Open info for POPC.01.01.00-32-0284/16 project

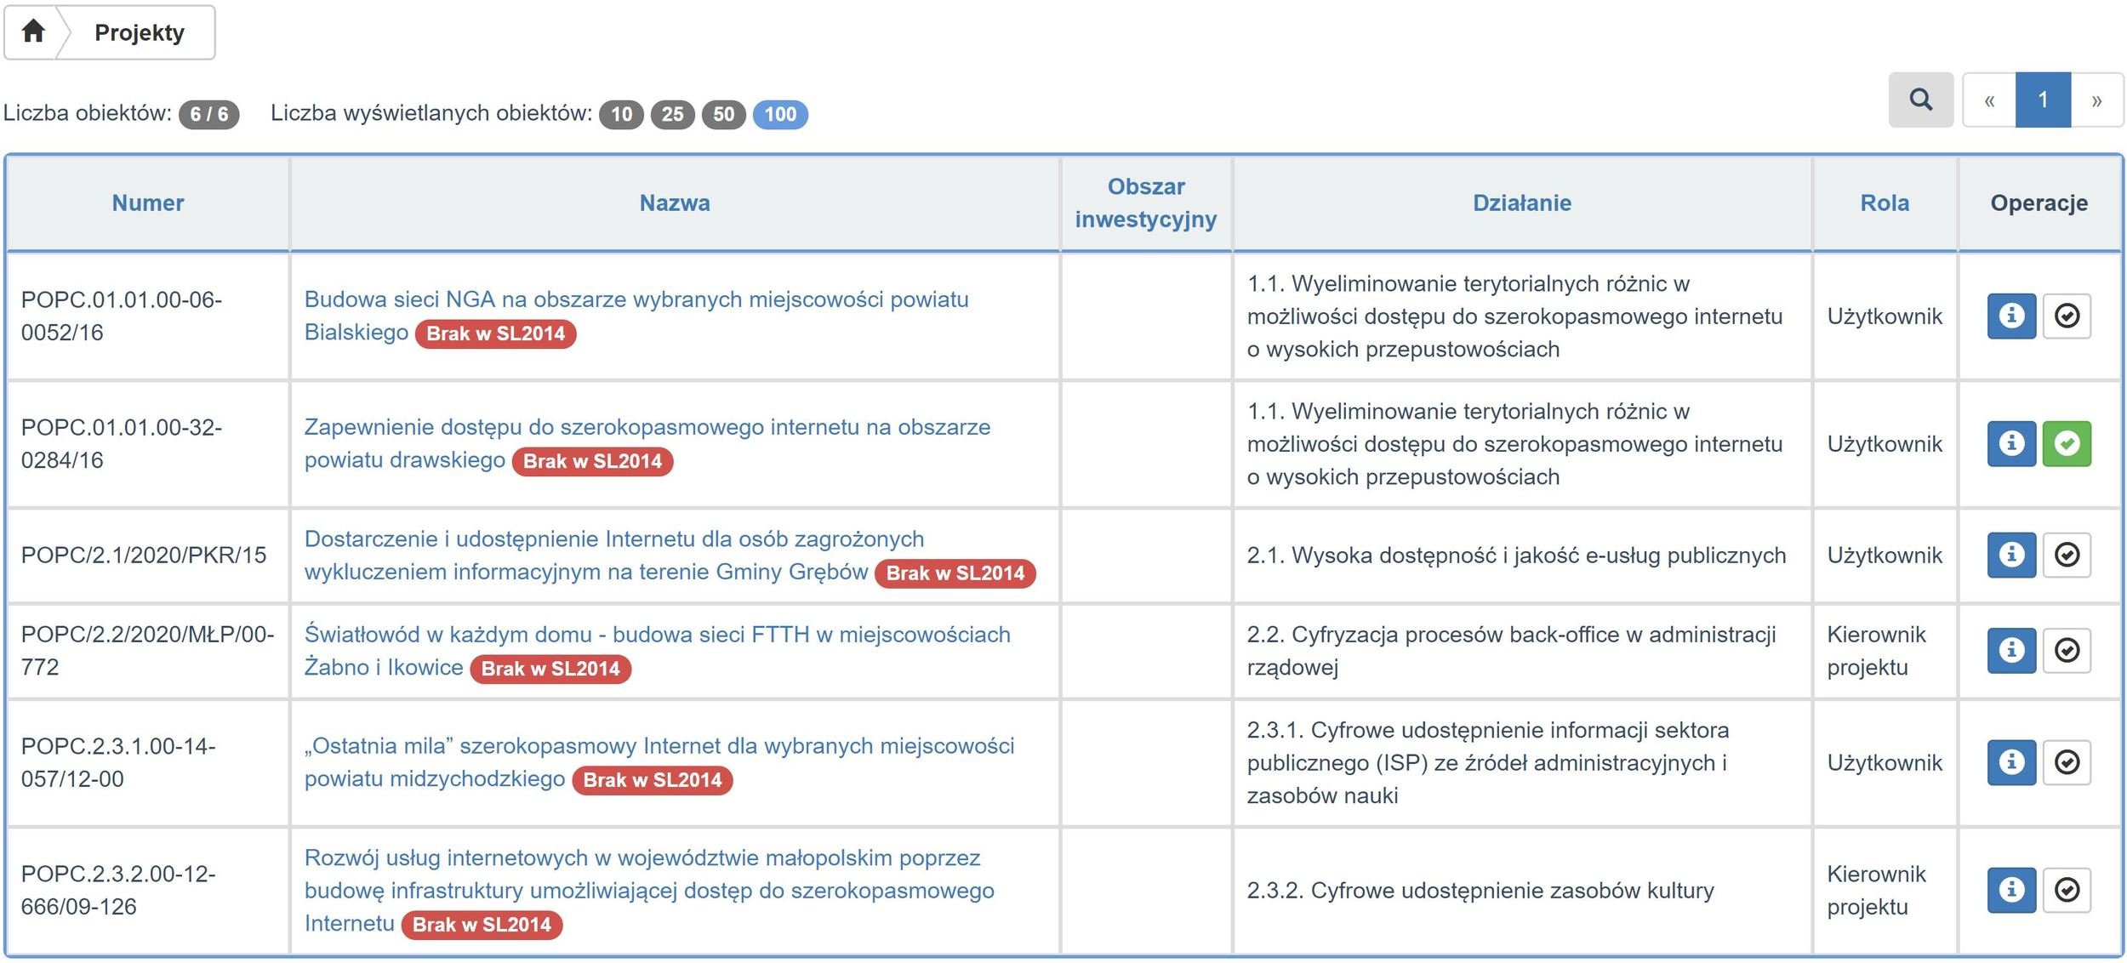tap(2010, 443)
